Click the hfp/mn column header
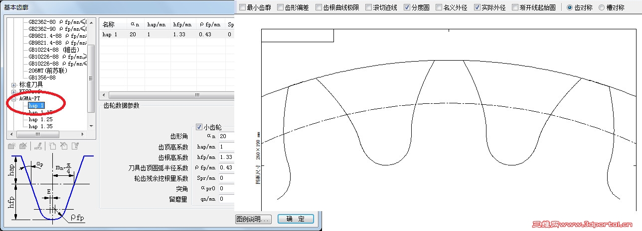Screen dimensions: 642x231 (x=183, y=24)
